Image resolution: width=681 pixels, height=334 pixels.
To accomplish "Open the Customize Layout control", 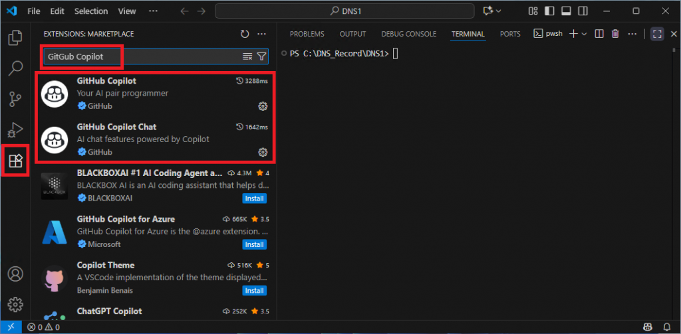I will [533, 11].
